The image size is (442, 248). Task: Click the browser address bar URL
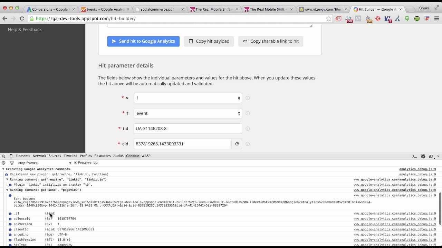point(86,19)
